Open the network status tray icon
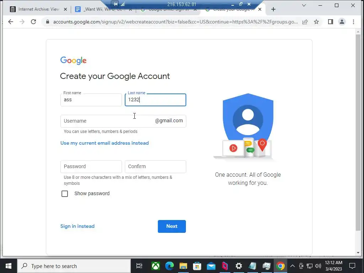The image size is (364, 273). click(310, 266)
